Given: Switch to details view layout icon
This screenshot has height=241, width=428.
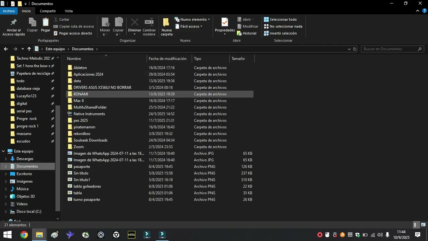Looking at the screenshot, I should (415, 225).
